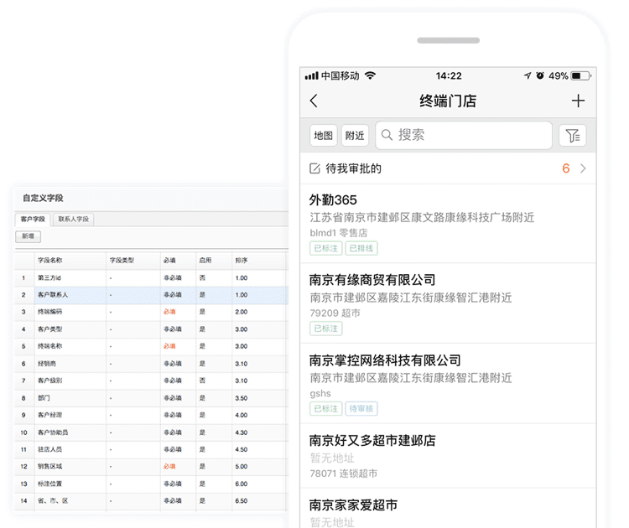Tap the alarm clock status icon
The width and height of the screenshot is (629, 528).
[541, 75]
